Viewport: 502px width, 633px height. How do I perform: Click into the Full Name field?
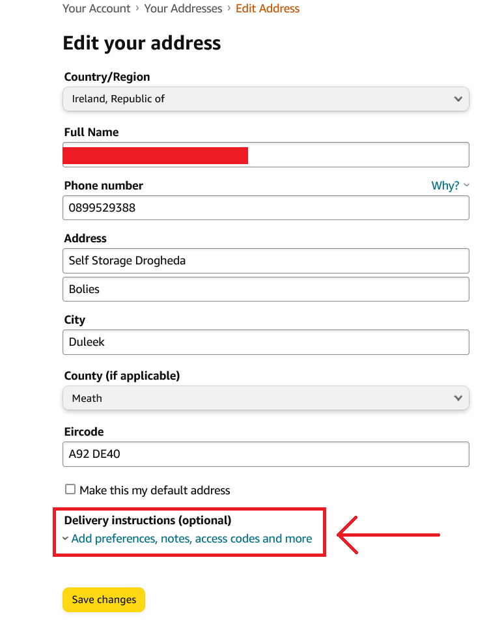click(358, 155)
